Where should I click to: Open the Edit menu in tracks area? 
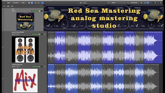9,3
